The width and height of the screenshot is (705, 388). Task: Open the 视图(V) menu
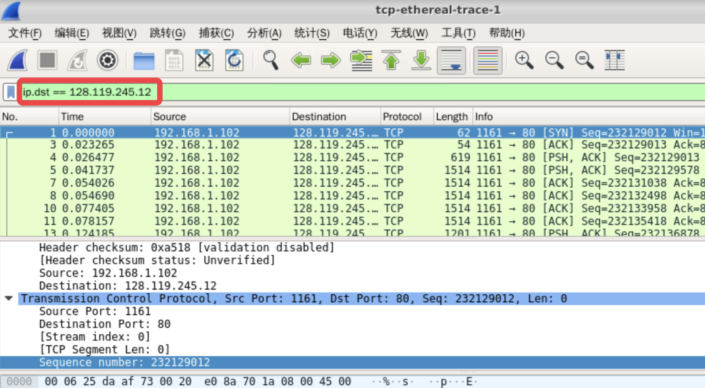119,33
